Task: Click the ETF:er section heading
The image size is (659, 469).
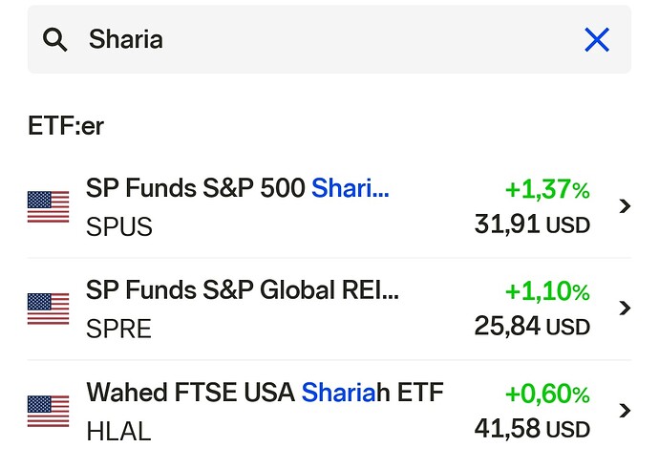Action: click(x=65, y=127)
